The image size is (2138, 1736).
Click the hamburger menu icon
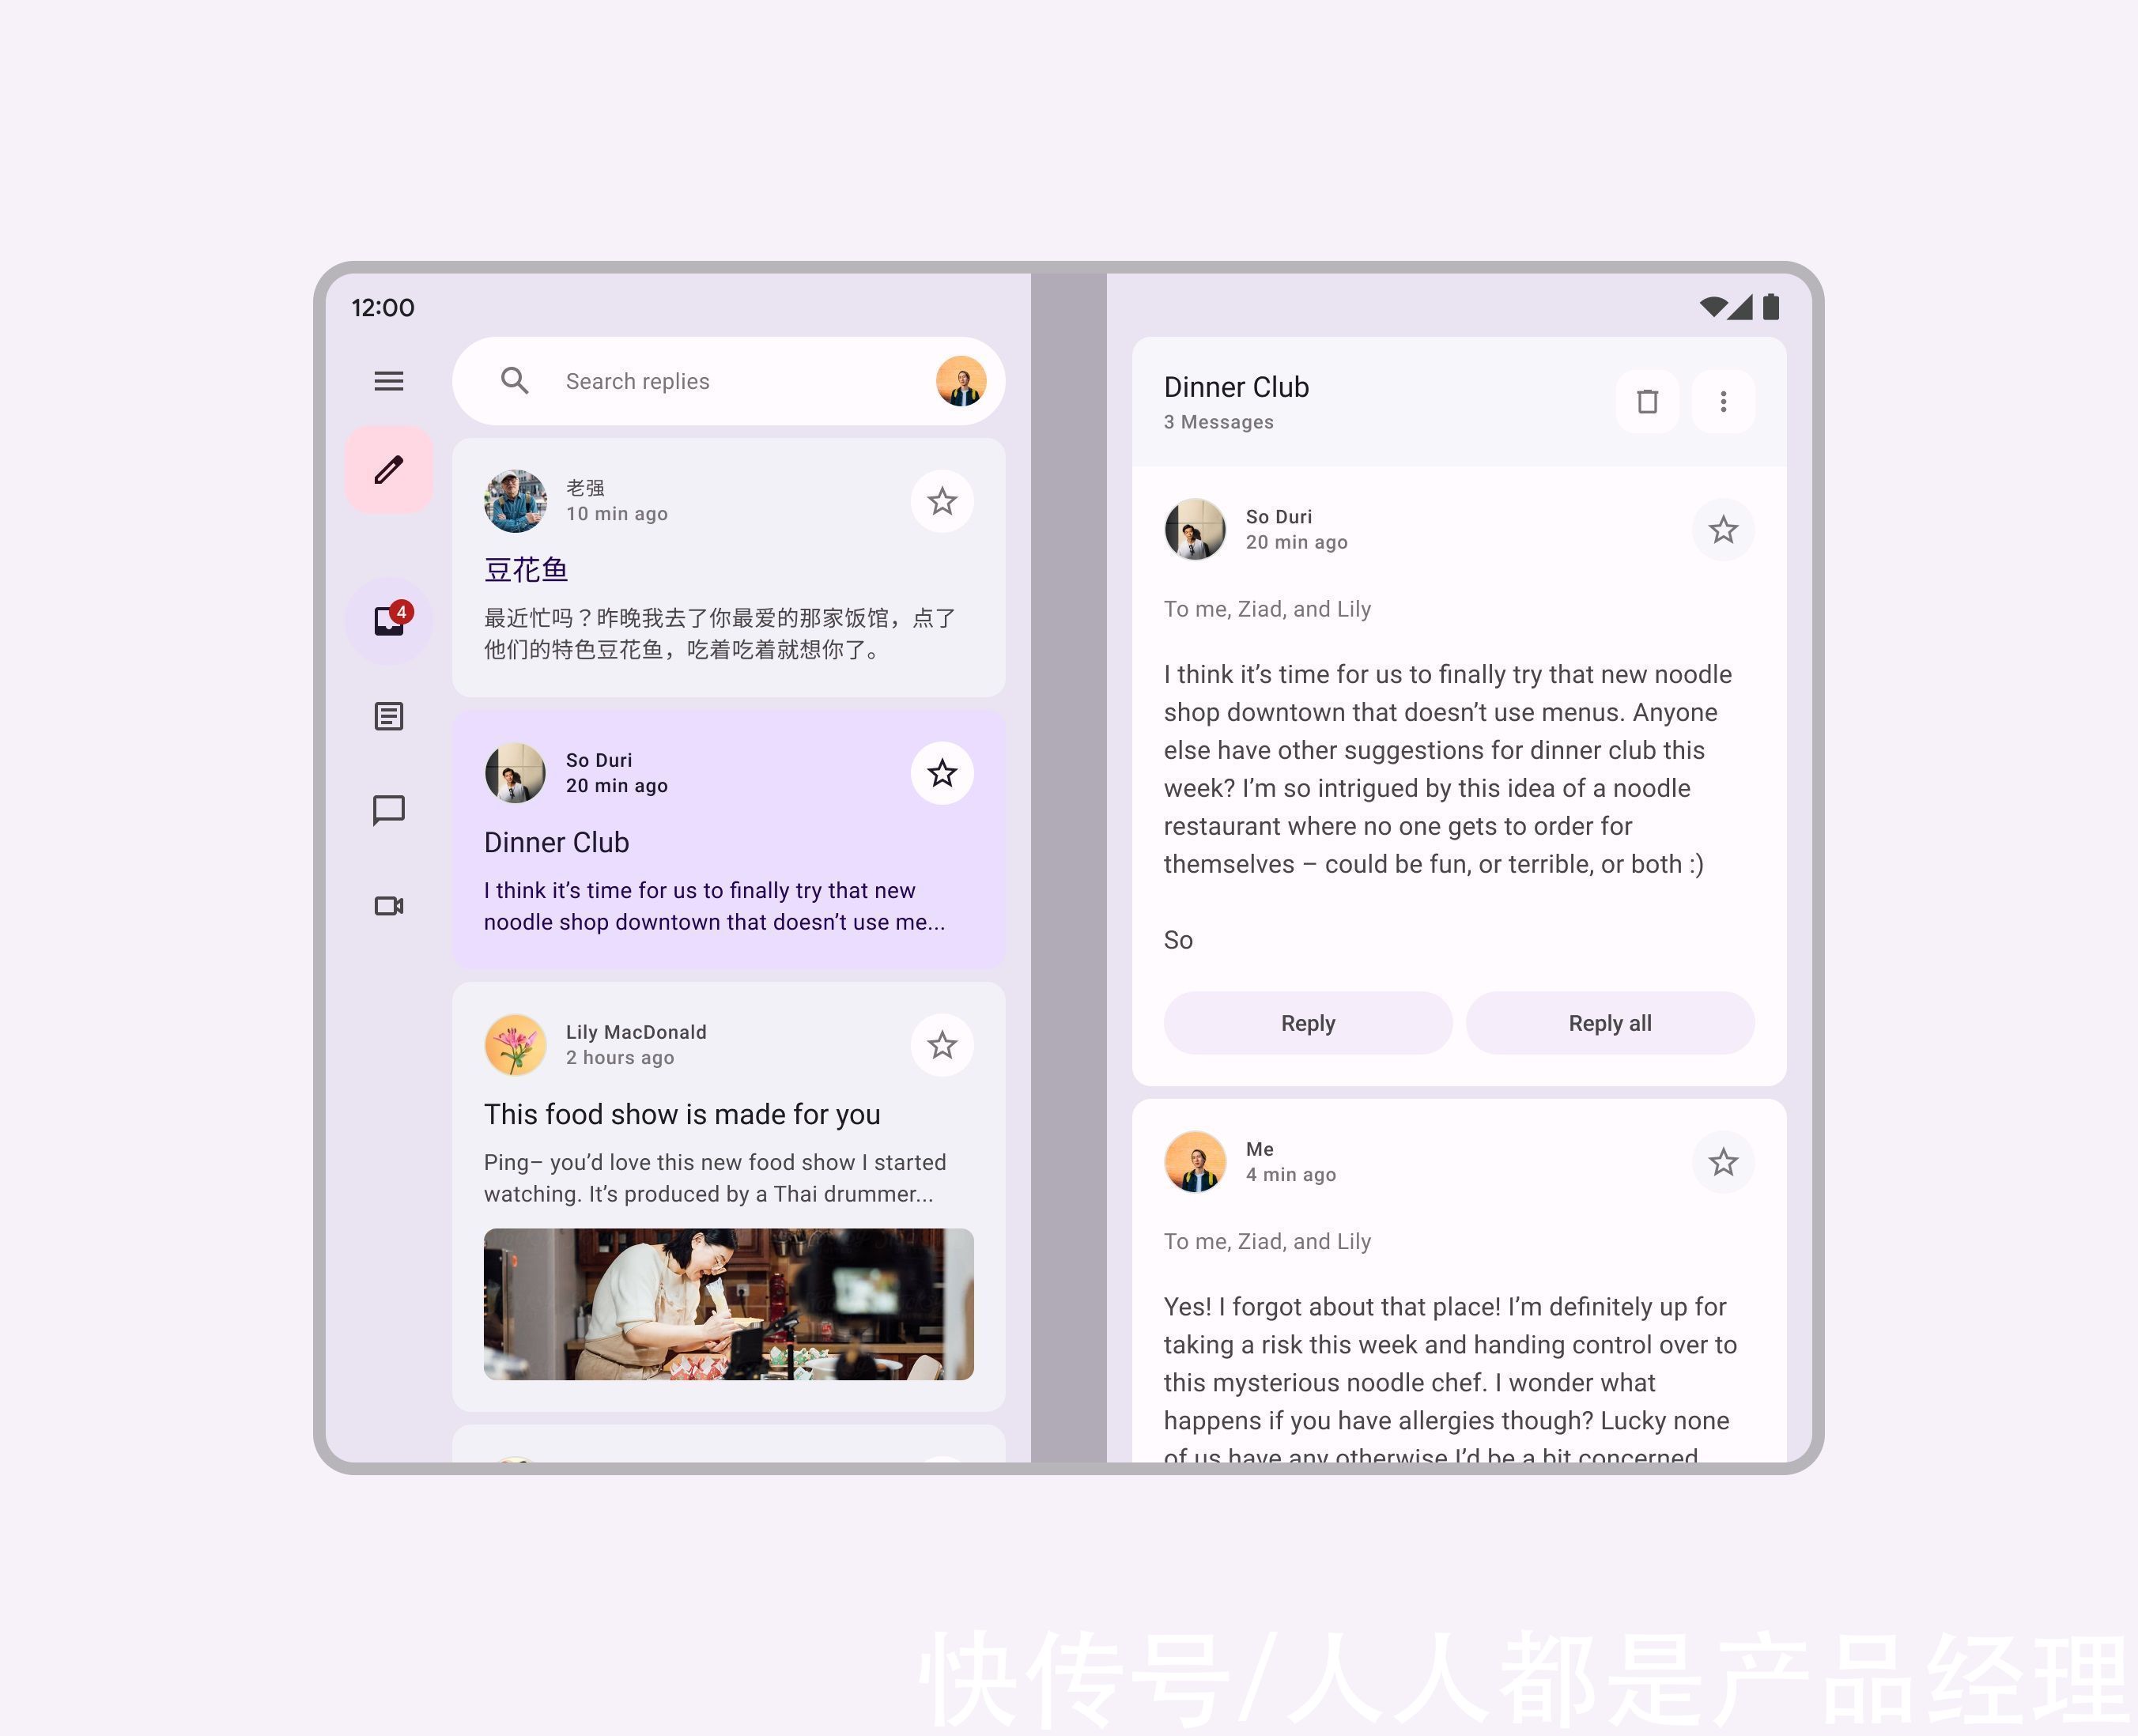[388, 379]
